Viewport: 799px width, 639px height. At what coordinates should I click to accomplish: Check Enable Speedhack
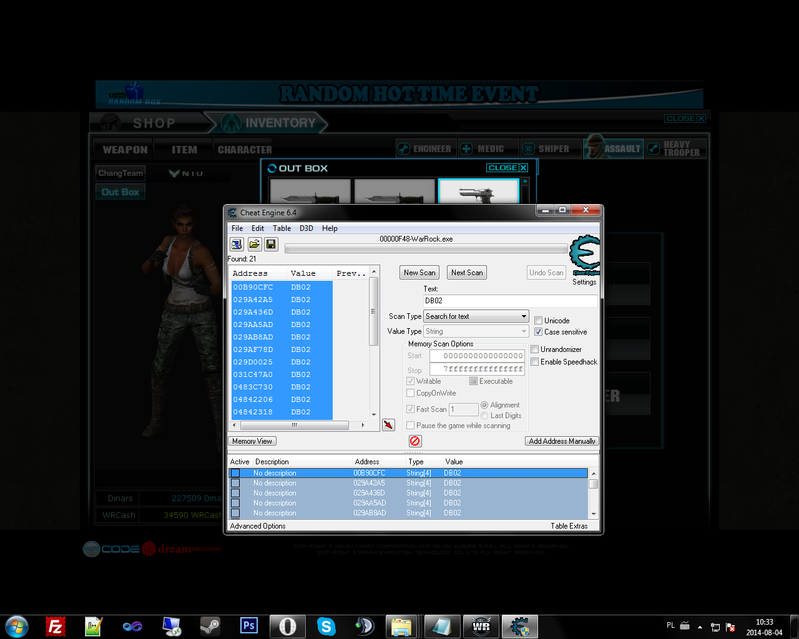point(534,362)
